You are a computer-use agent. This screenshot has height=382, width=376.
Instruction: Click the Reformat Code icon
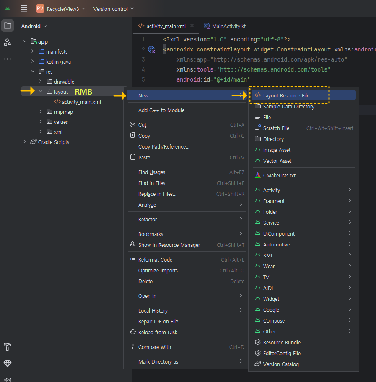[133, 259]
